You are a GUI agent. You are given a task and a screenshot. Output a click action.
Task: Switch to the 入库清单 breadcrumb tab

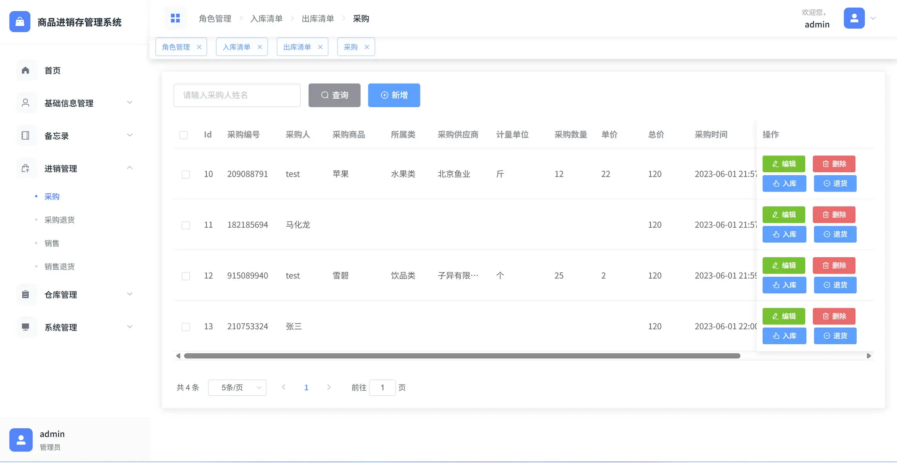pyautogui.click(x=266, y=18)
